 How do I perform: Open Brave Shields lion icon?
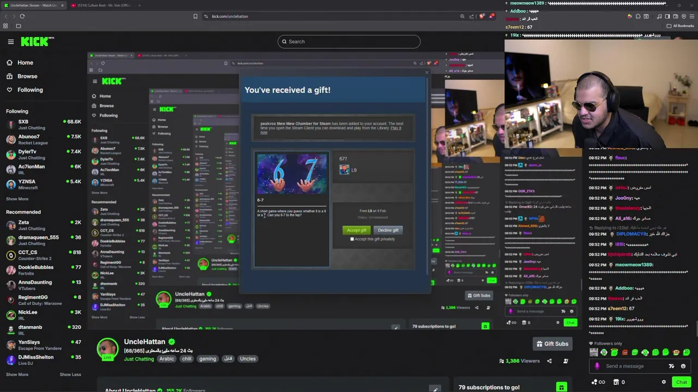point(482,16)
